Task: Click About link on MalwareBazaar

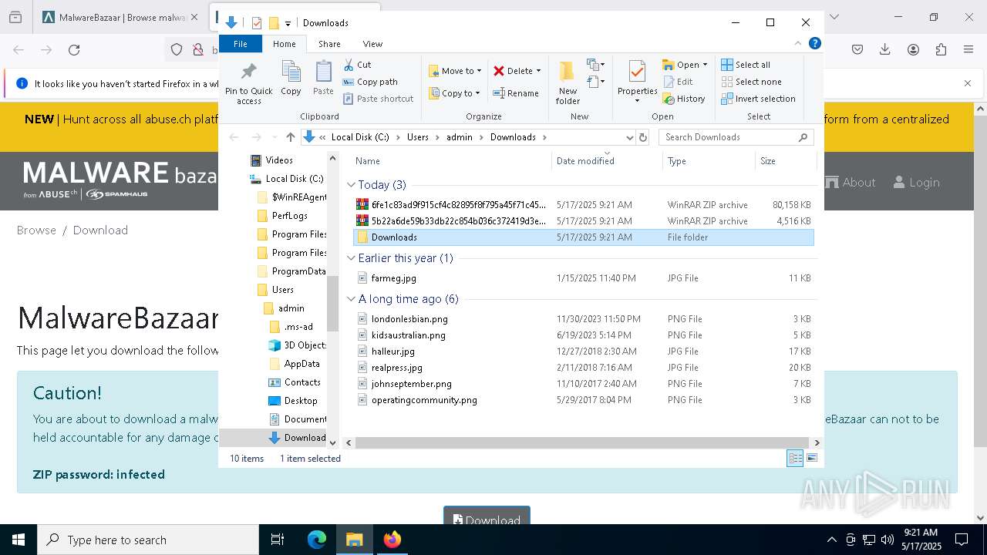Action: [x=850, y=183]
